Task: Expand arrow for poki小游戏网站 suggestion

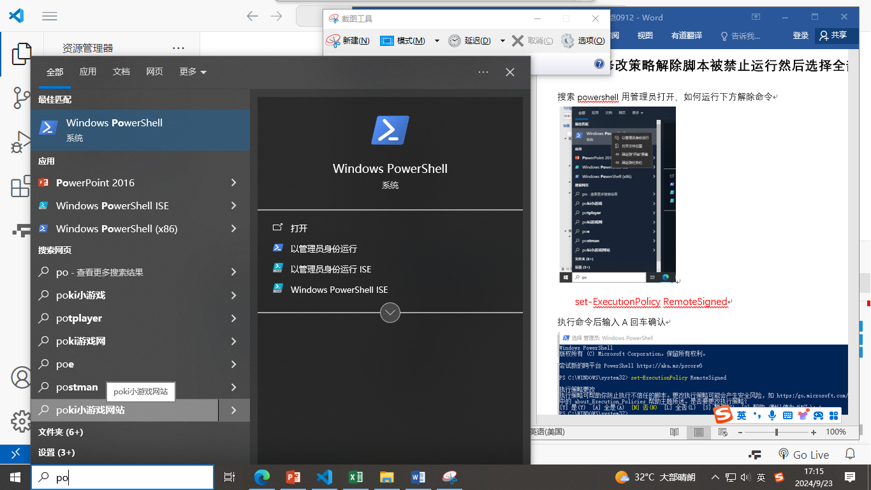Action: (x=234, y=410)
